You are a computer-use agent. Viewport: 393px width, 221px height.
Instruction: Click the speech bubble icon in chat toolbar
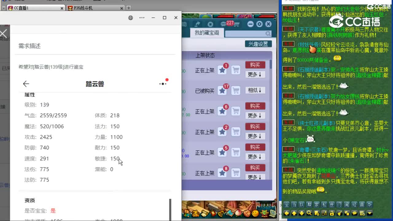(x=355, y=213)
